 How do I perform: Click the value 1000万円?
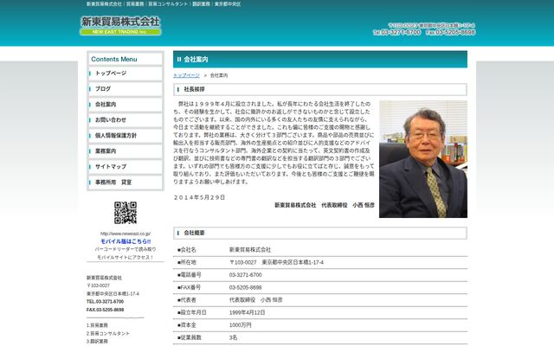click(x=241, y=325)
